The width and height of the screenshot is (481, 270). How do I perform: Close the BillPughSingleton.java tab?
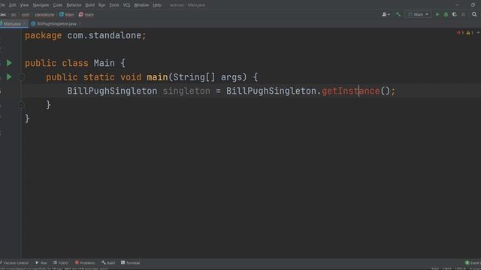point(80,23)
